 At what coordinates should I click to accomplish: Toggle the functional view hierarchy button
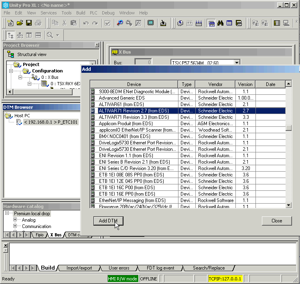tap(20, 35)
